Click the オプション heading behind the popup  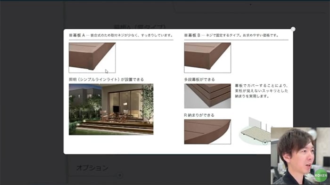tap(92, 168)
